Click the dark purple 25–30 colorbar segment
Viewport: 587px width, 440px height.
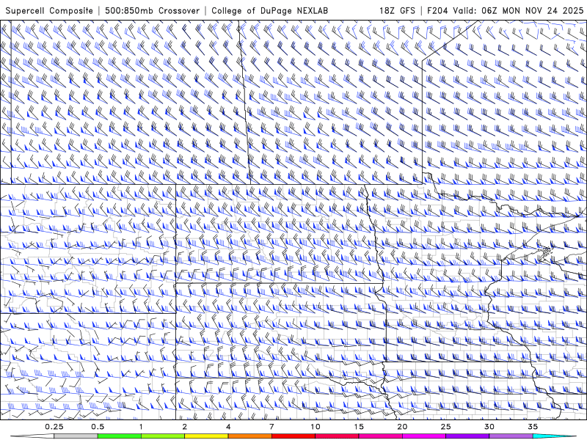pyautogui.click(x=467, y=436)
